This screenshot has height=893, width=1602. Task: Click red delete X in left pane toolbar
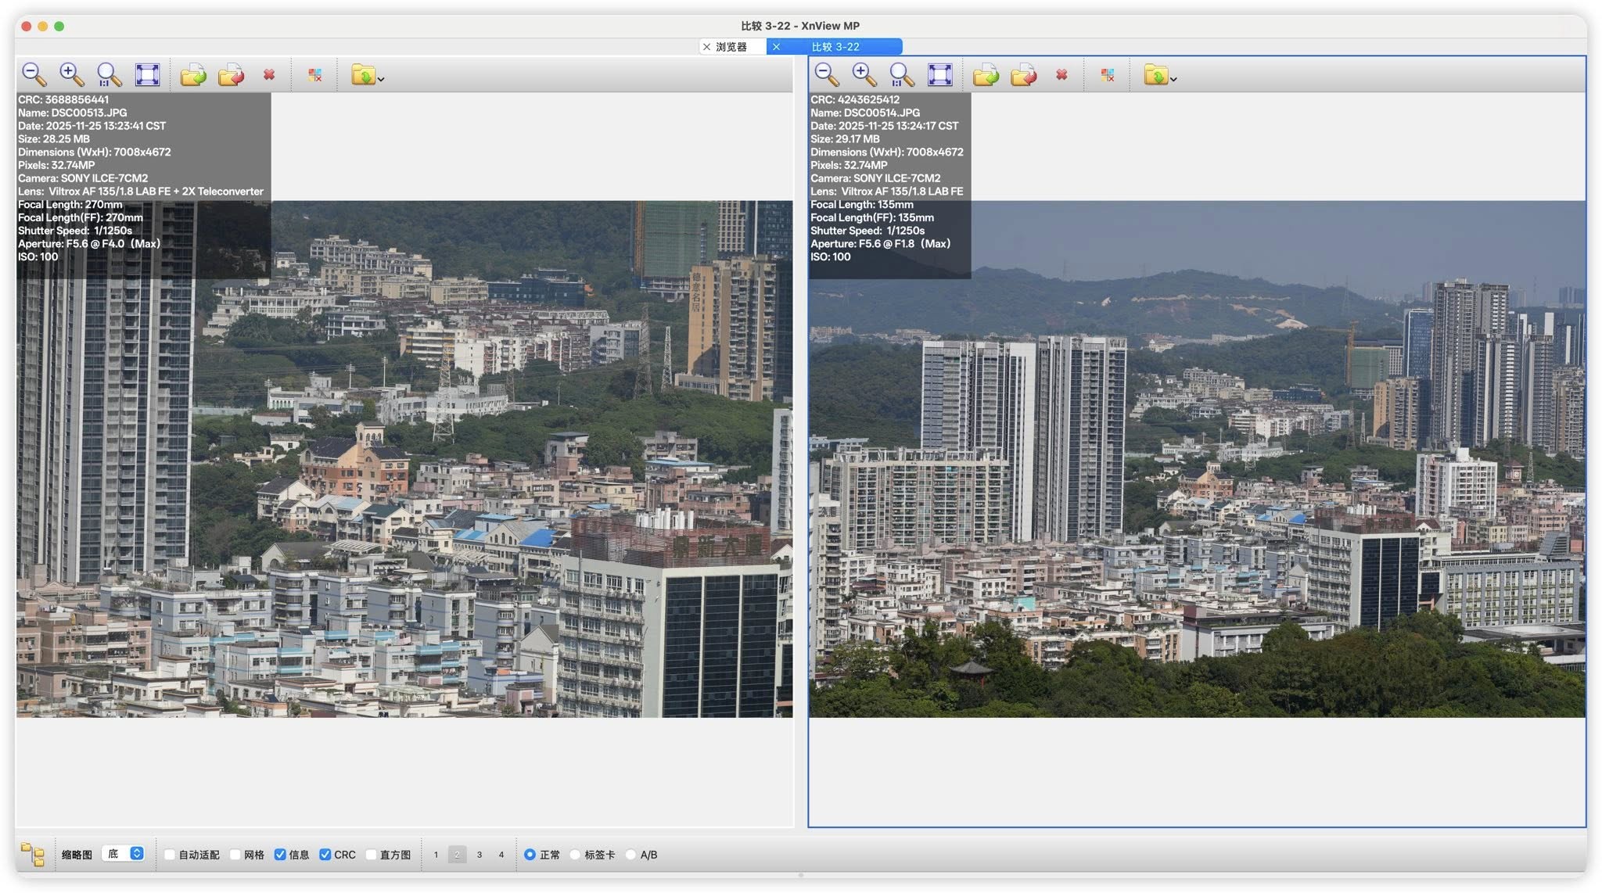click(x=269, y=74)
